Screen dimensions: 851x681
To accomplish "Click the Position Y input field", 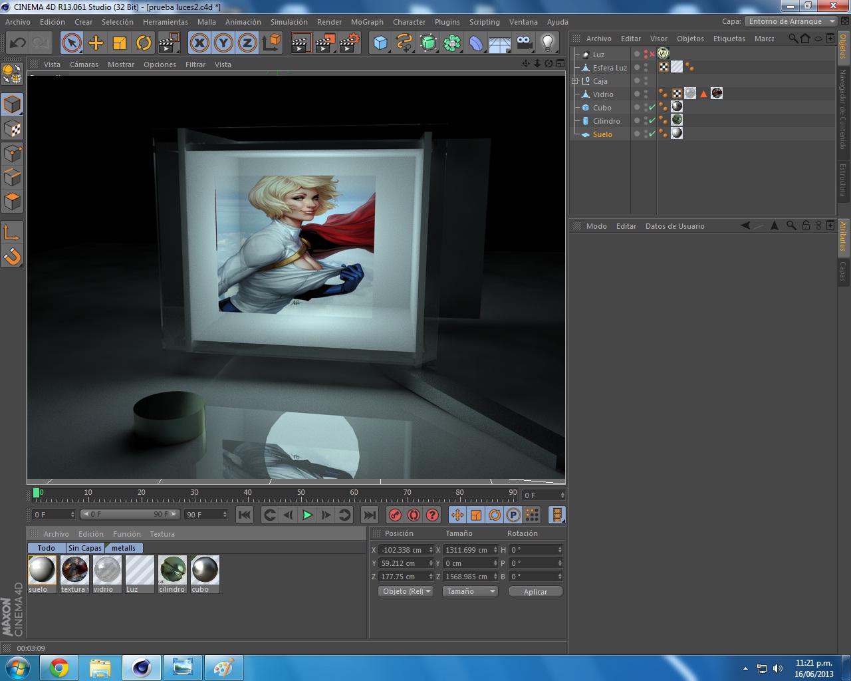I will pyautogui.click(x=404, y=563).
